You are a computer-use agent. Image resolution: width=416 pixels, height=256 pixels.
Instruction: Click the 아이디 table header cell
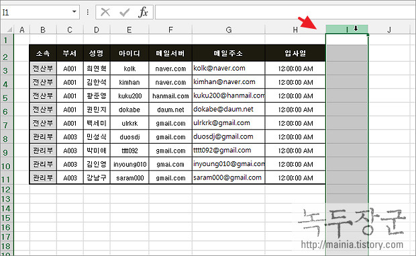(129, 53)
